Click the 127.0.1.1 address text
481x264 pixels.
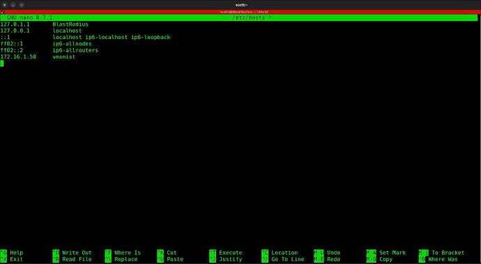click(15, 24)
